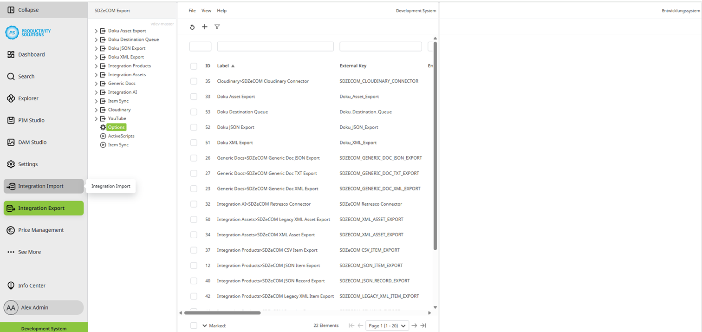Open the page selector dropdown showing Page 1
This screenshot has height=332, width=702.
click(387, 325)
